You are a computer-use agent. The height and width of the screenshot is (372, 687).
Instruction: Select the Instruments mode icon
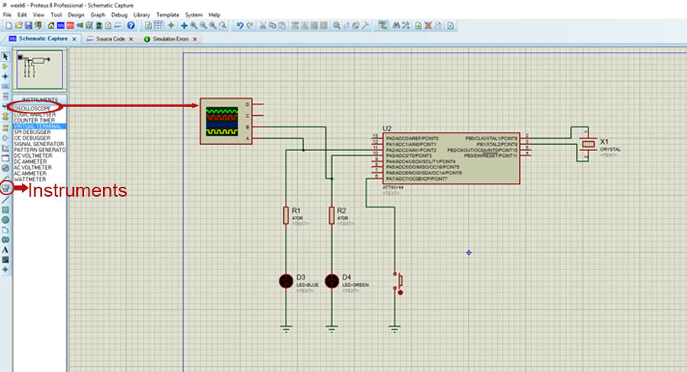pyautogui.click(x=5, y=188)
